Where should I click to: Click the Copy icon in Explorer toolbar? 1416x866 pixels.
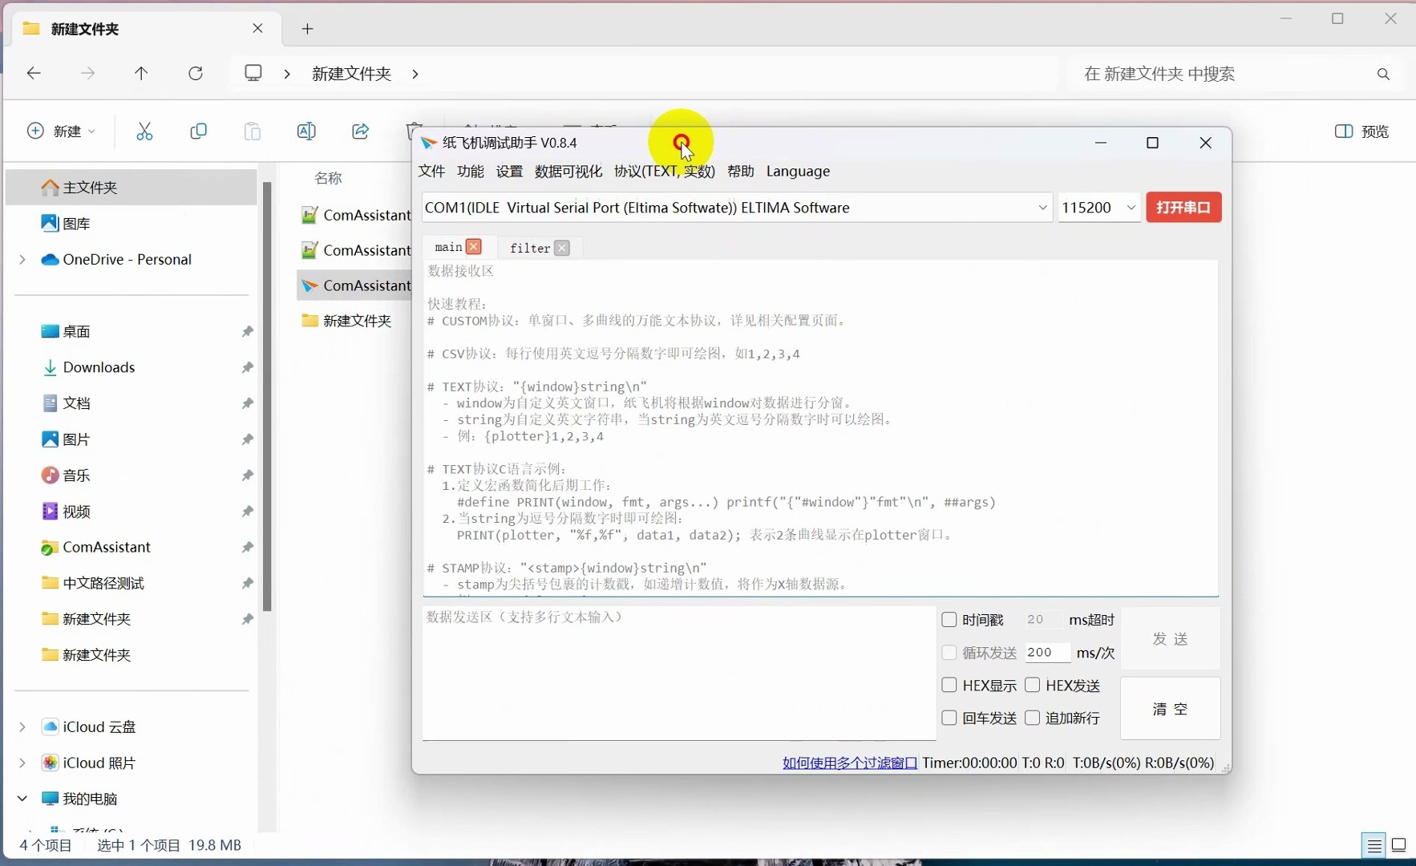[x=198, y=131]
